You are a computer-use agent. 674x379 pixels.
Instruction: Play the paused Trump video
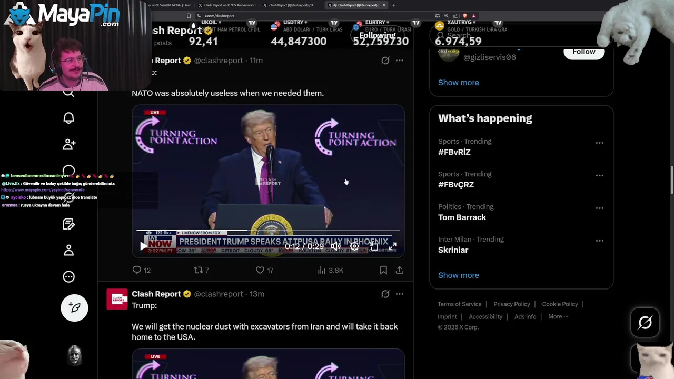pos(143,246)
